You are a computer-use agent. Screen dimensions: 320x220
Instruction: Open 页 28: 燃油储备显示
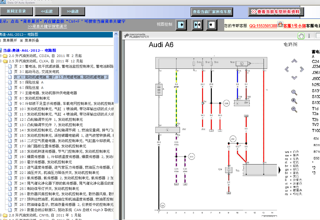64,205
